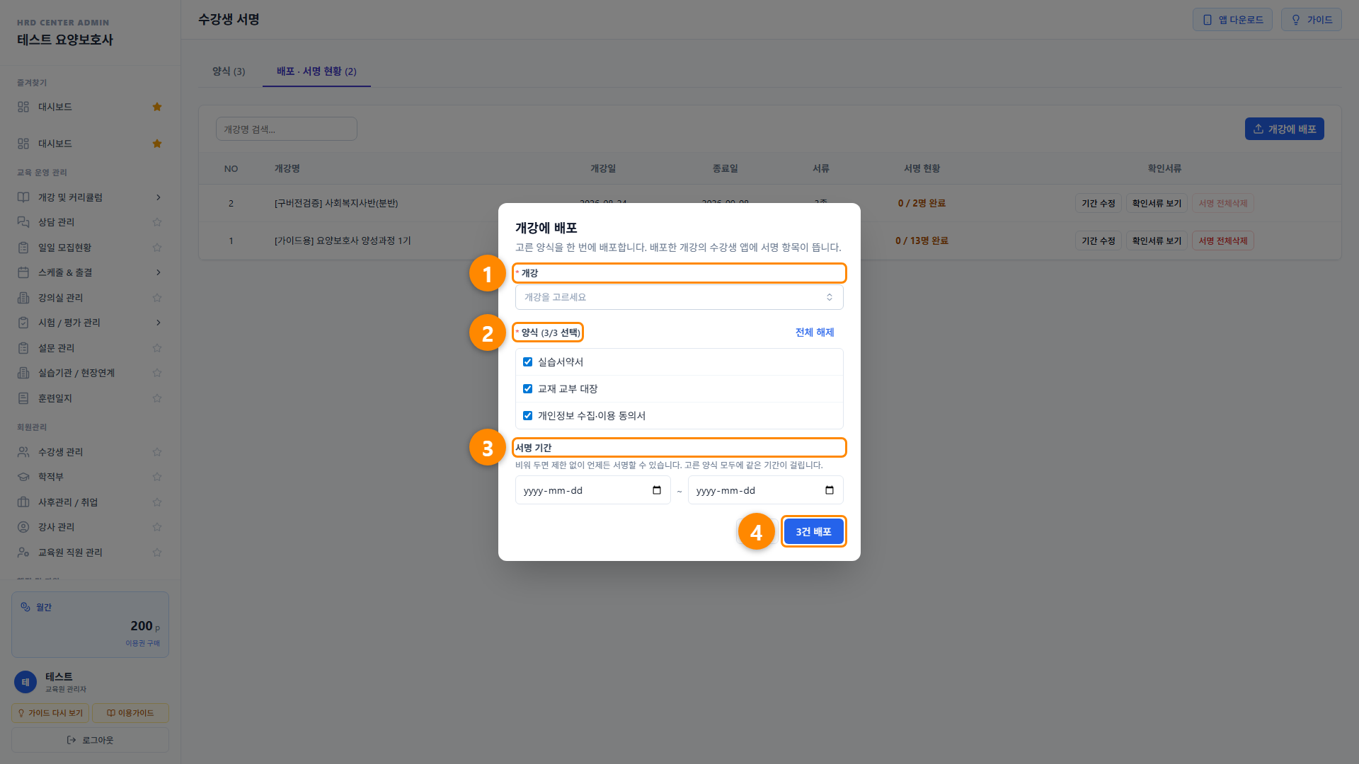Open 개강 및 커리큘럼 book icon
Viewport: 1359px width, 764px height.
coord(23,197)
